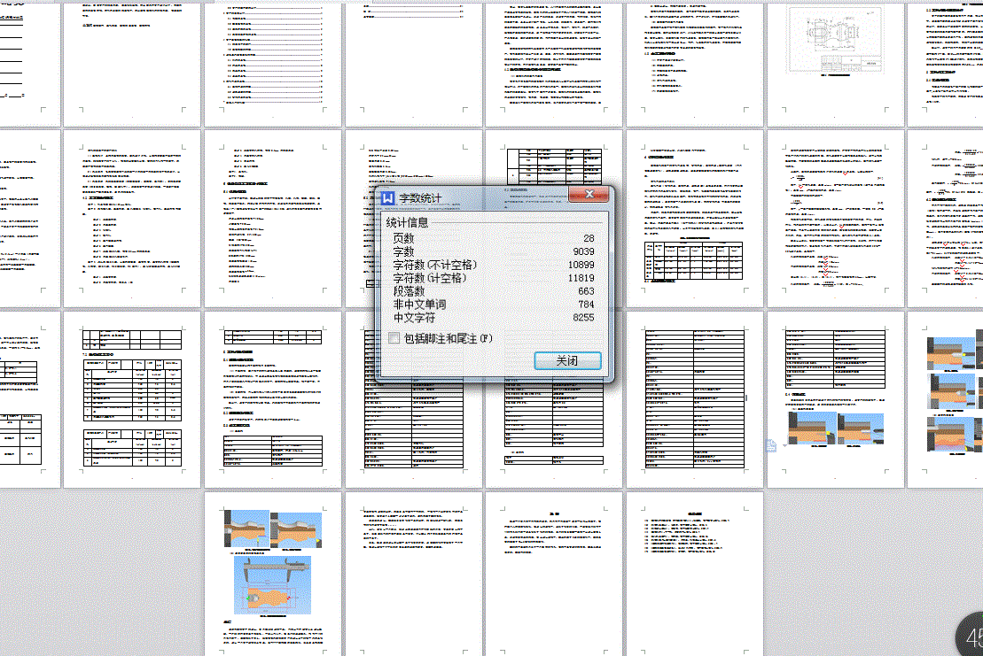Select the 页数 value 28
This screenshot has width=983, height=656.
(x=589, y=238)
